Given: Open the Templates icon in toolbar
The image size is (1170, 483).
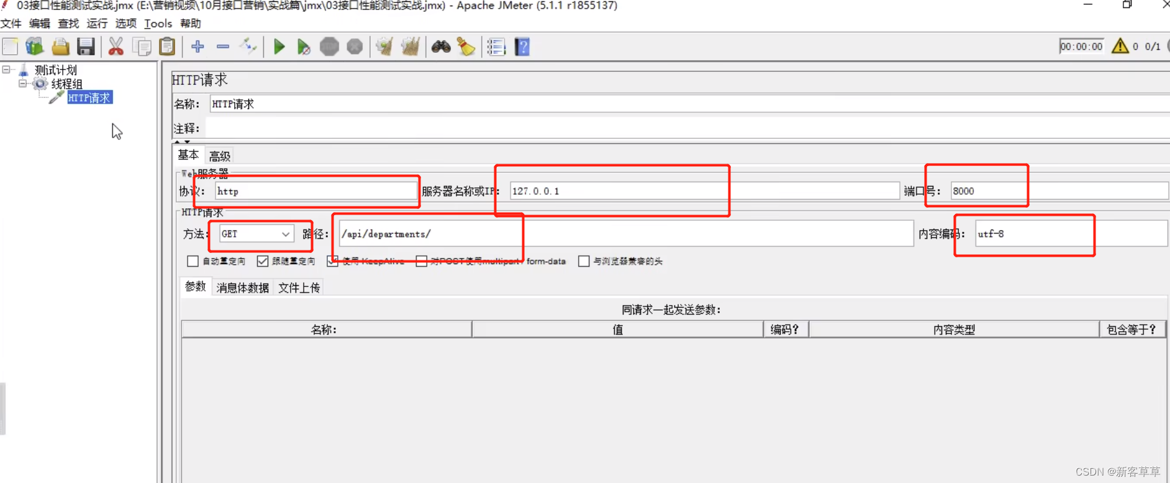Looking at the screenshot, I should (x=35, y=47).
